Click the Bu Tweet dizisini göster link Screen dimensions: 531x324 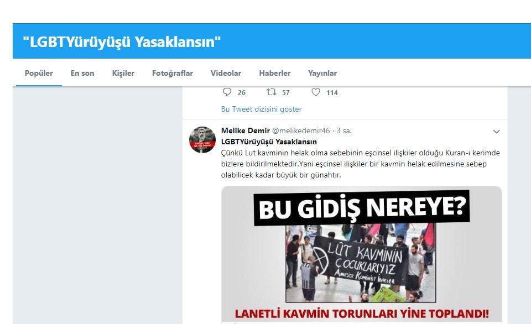pos(261,109)
